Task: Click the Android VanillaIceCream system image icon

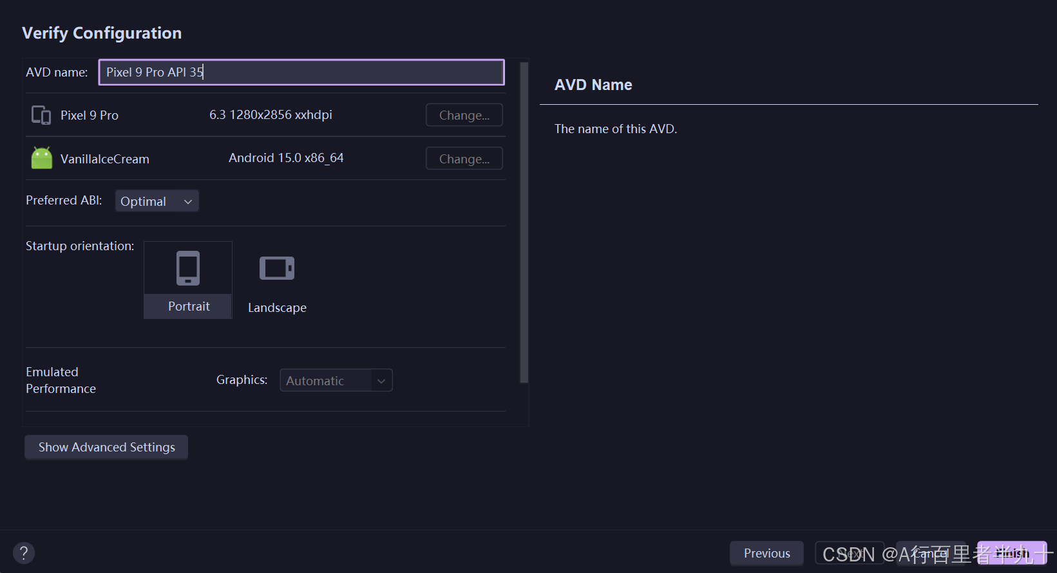Action: click(x=42, y=158)
